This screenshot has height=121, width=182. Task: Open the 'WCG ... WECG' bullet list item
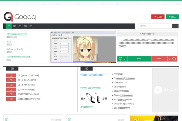tap(123, 100)
